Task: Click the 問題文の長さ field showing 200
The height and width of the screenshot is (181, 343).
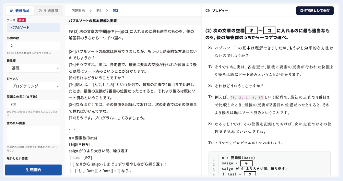Action: pyautogui.click(x=33, y=104)
